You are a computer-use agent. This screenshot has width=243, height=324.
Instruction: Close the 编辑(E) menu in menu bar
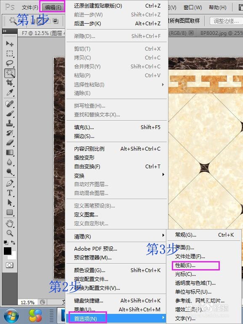coord(53,8)
